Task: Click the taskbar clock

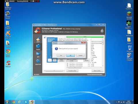Action: 129,102
